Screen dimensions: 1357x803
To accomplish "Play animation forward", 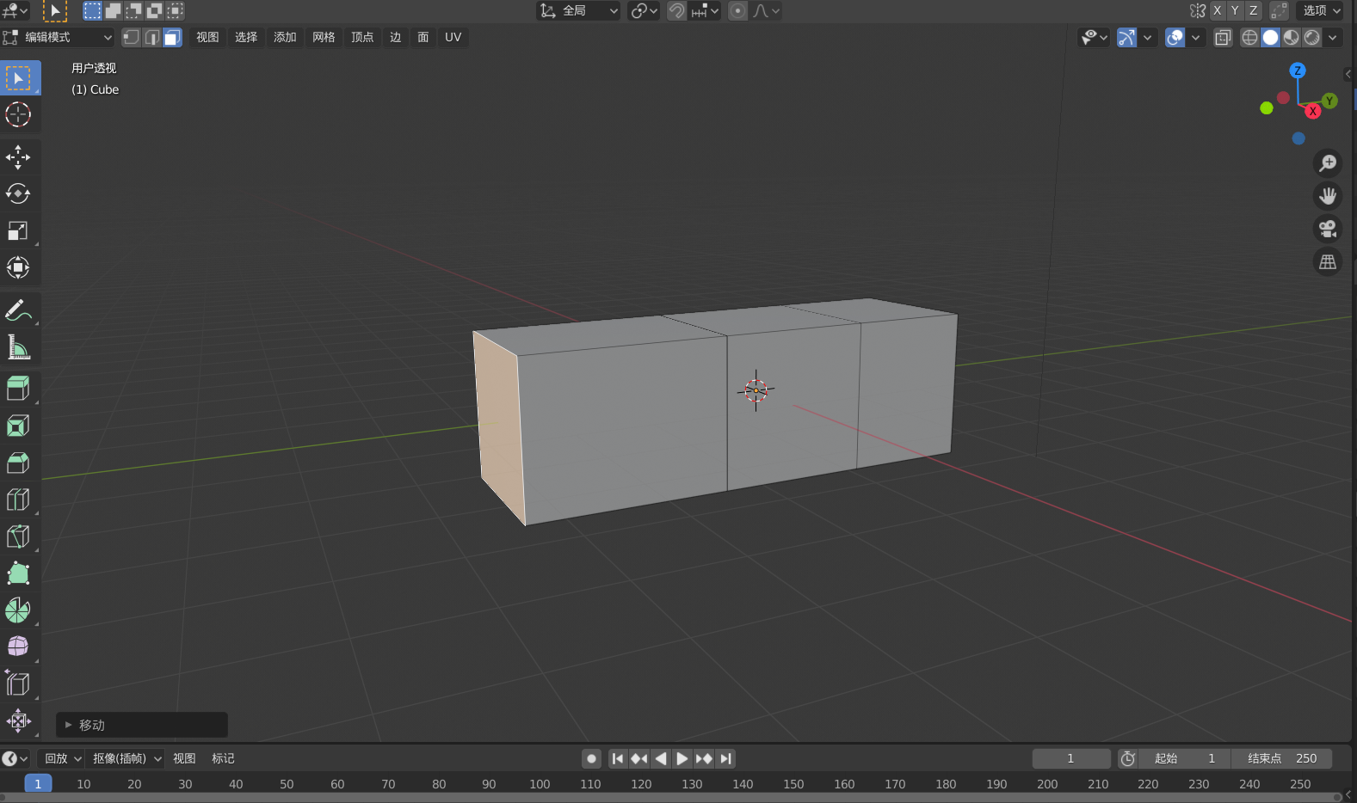I will (682, 758).
